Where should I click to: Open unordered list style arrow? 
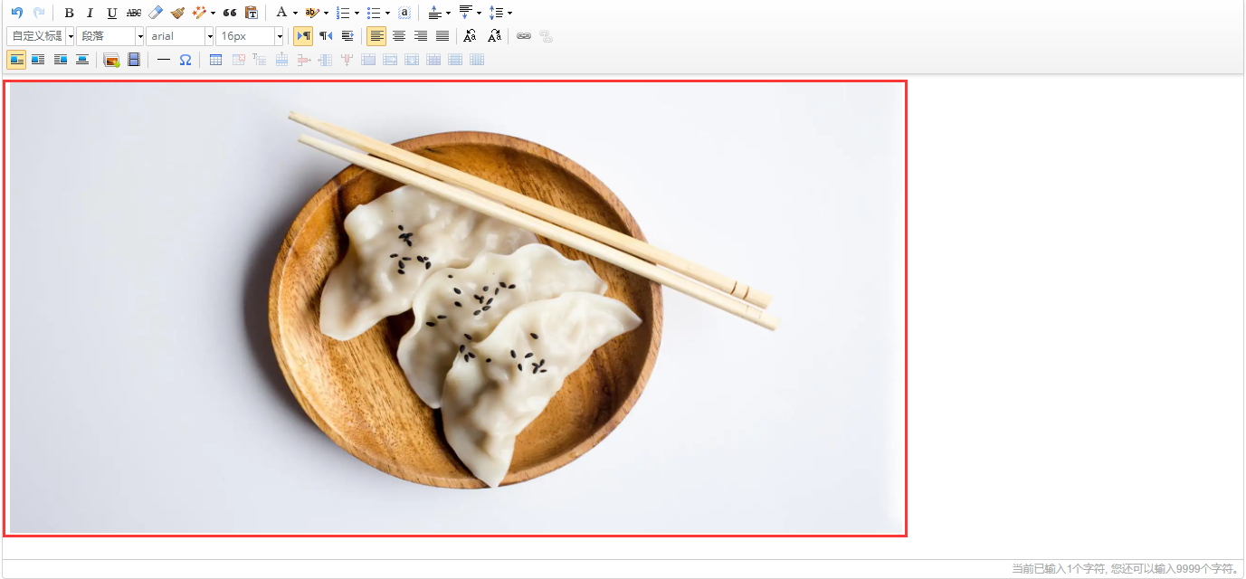(388, 13)
